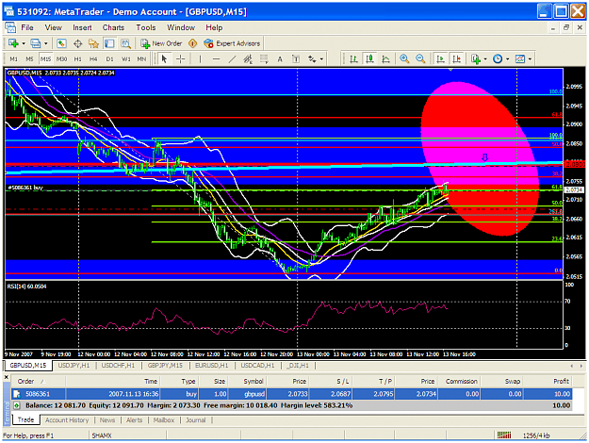
Task: Switch to MN timeframe
Action: [x=141, y=59]
